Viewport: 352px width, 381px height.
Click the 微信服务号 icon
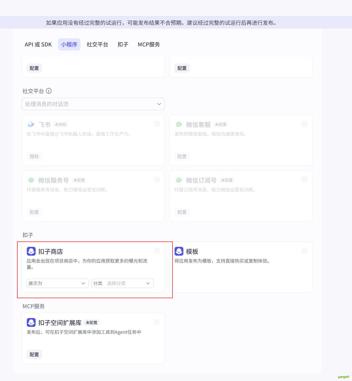(31, 180)
